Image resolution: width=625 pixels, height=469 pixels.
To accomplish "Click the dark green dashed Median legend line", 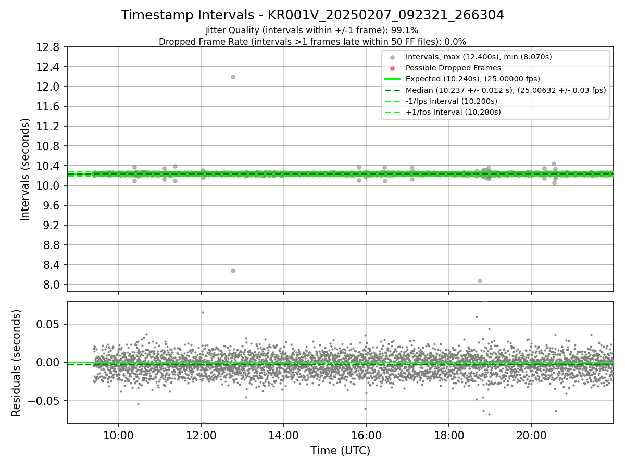I will [x=393, y=90].
